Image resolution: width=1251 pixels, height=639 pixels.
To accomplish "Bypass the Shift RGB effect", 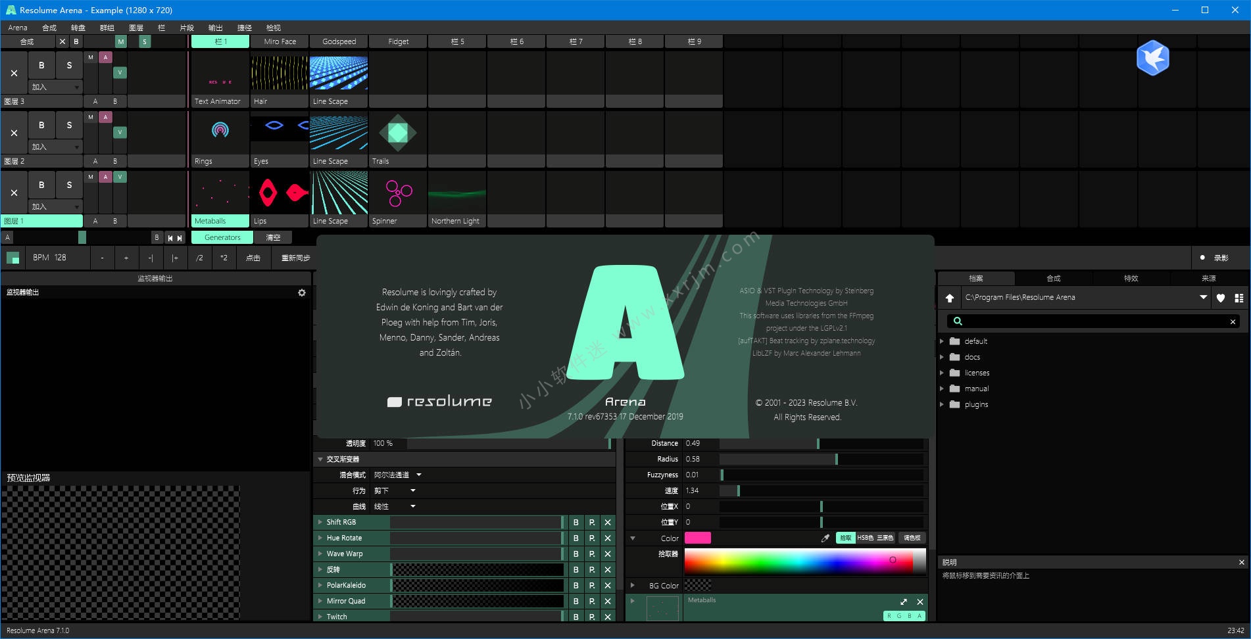I will coord(576,522).
